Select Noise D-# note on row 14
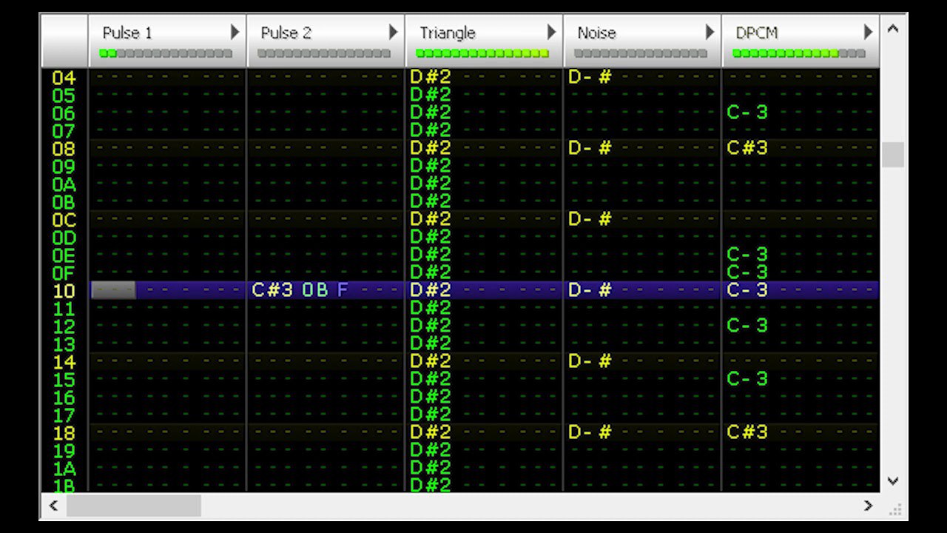This screenshot has width=947, height=533. [590, 361]
